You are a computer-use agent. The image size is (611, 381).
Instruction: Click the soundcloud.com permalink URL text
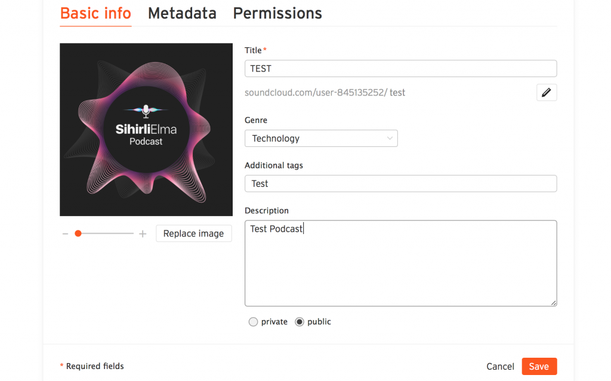(x=325, y=93)
